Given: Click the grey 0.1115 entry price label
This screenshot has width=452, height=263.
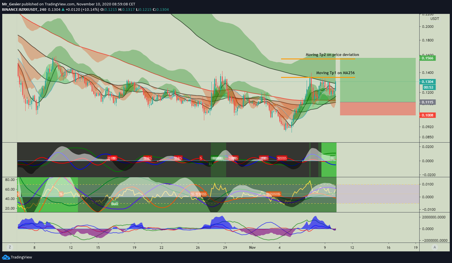Looking at the screenshot, I should coord(427,102).
